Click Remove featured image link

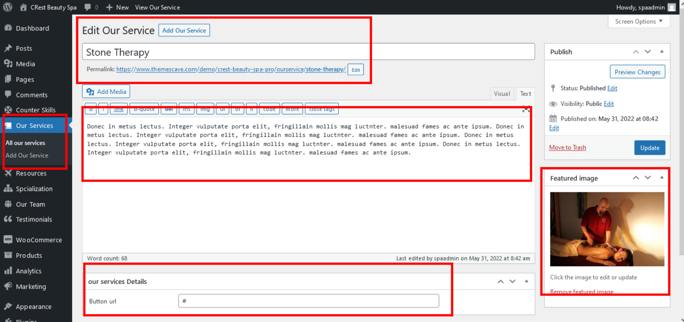tap(582, 292)
